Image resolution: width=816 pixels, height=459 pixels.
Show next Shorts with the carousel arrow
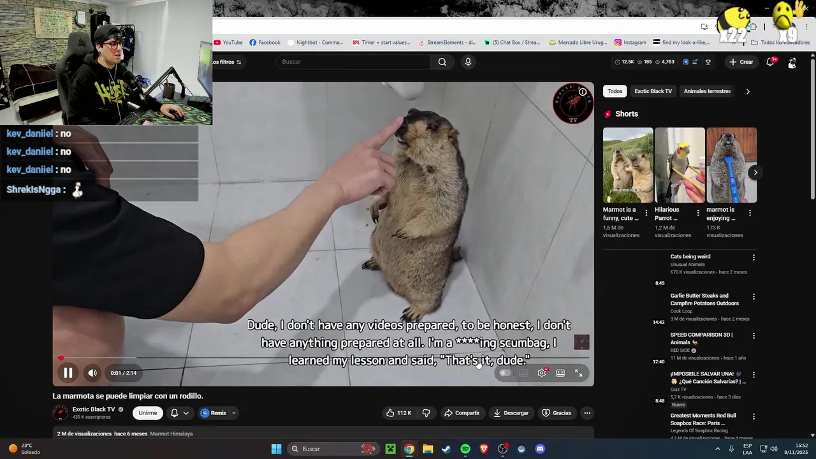(x=755, y=172)
